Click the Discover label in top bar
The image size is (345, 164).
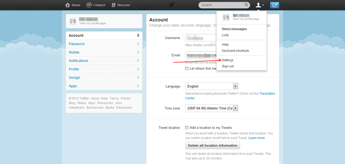[x=124, y=5]
